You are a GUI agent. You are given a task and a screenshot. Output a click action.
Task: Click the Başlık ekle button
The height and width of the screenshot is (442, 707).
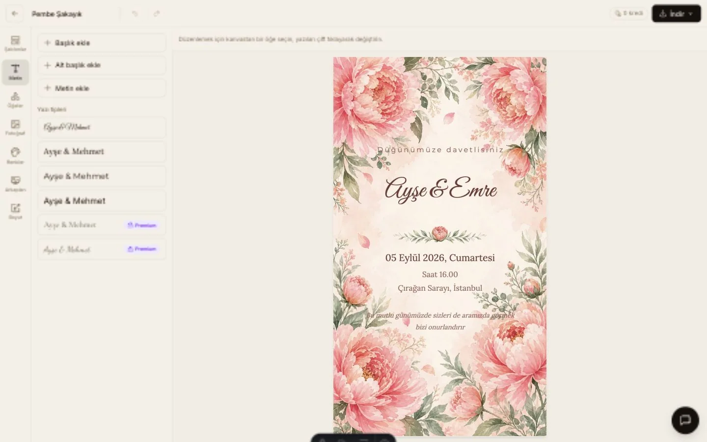pyautogui.click(x=102, y=43)
